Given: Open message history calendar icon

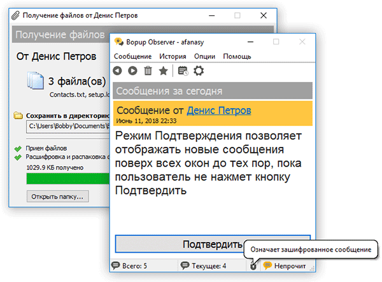Looking at the screenshot, I should (183, 71).
